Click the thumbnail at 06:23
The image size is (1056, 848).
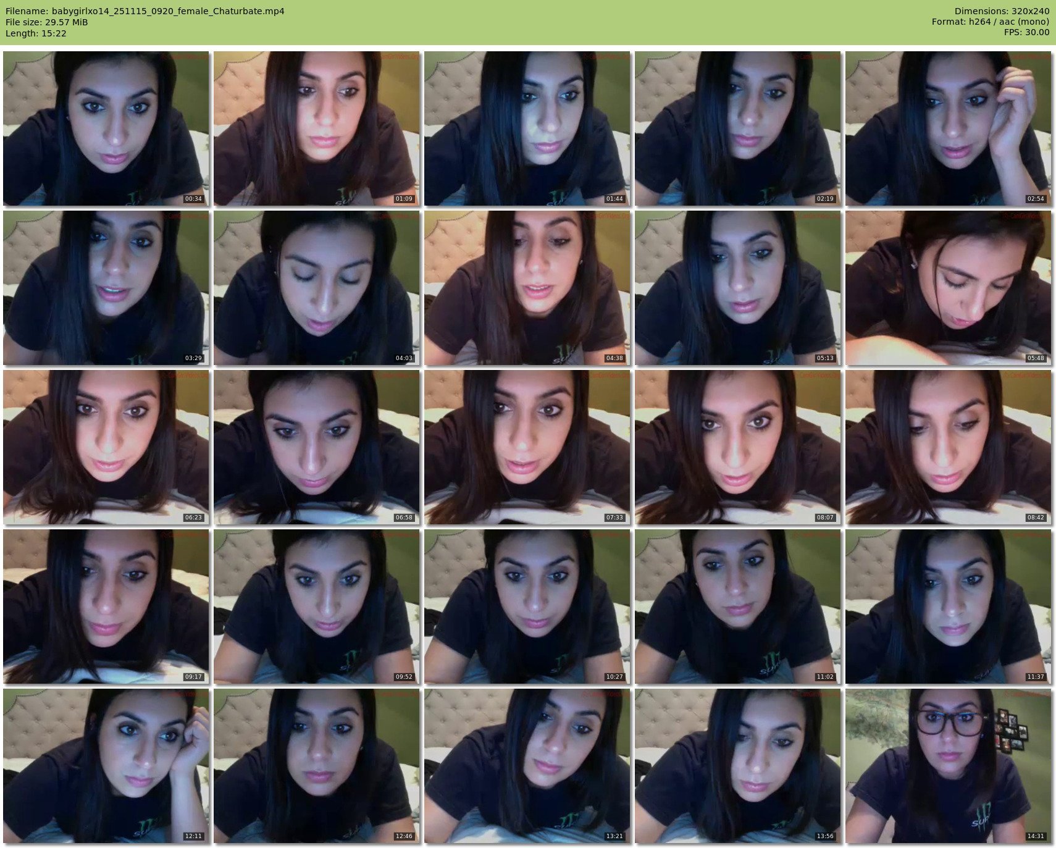106,447
